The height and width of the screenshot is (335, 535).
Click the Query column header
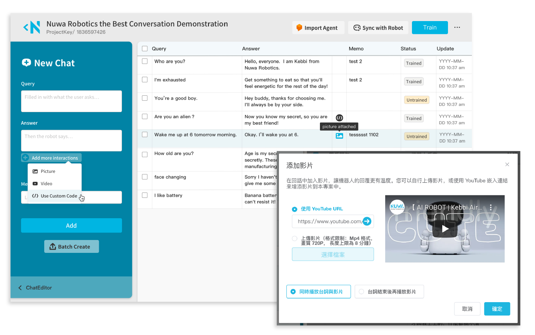click(159, 49)
